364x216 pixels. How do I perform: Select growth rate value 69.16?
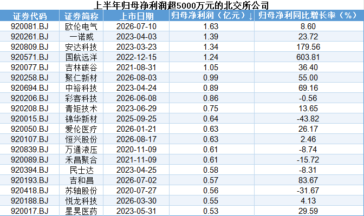click(308, 87)
